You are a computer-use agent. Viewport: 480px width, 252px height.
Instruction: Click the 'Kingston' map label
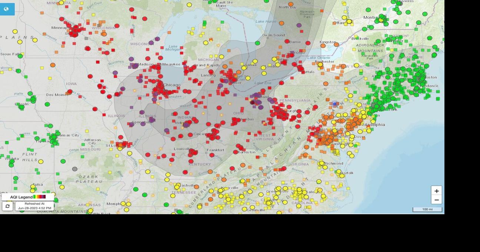tap(328, 42)
